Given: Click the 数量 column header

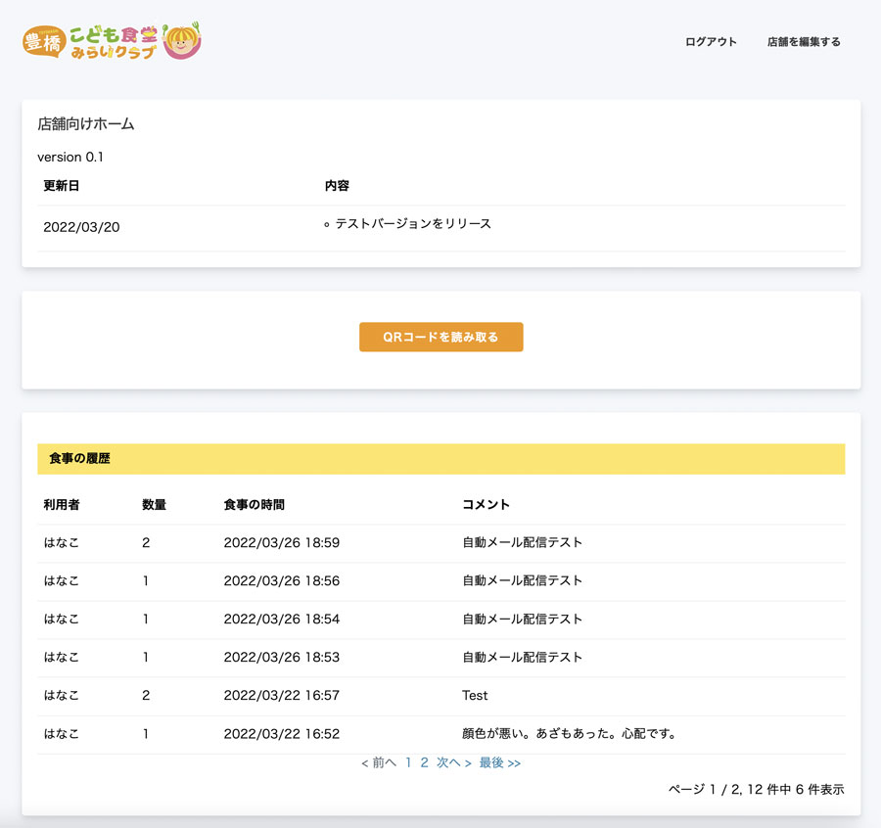Looking at the screenshot, I should pyautogui.click(x=154, y=505).
